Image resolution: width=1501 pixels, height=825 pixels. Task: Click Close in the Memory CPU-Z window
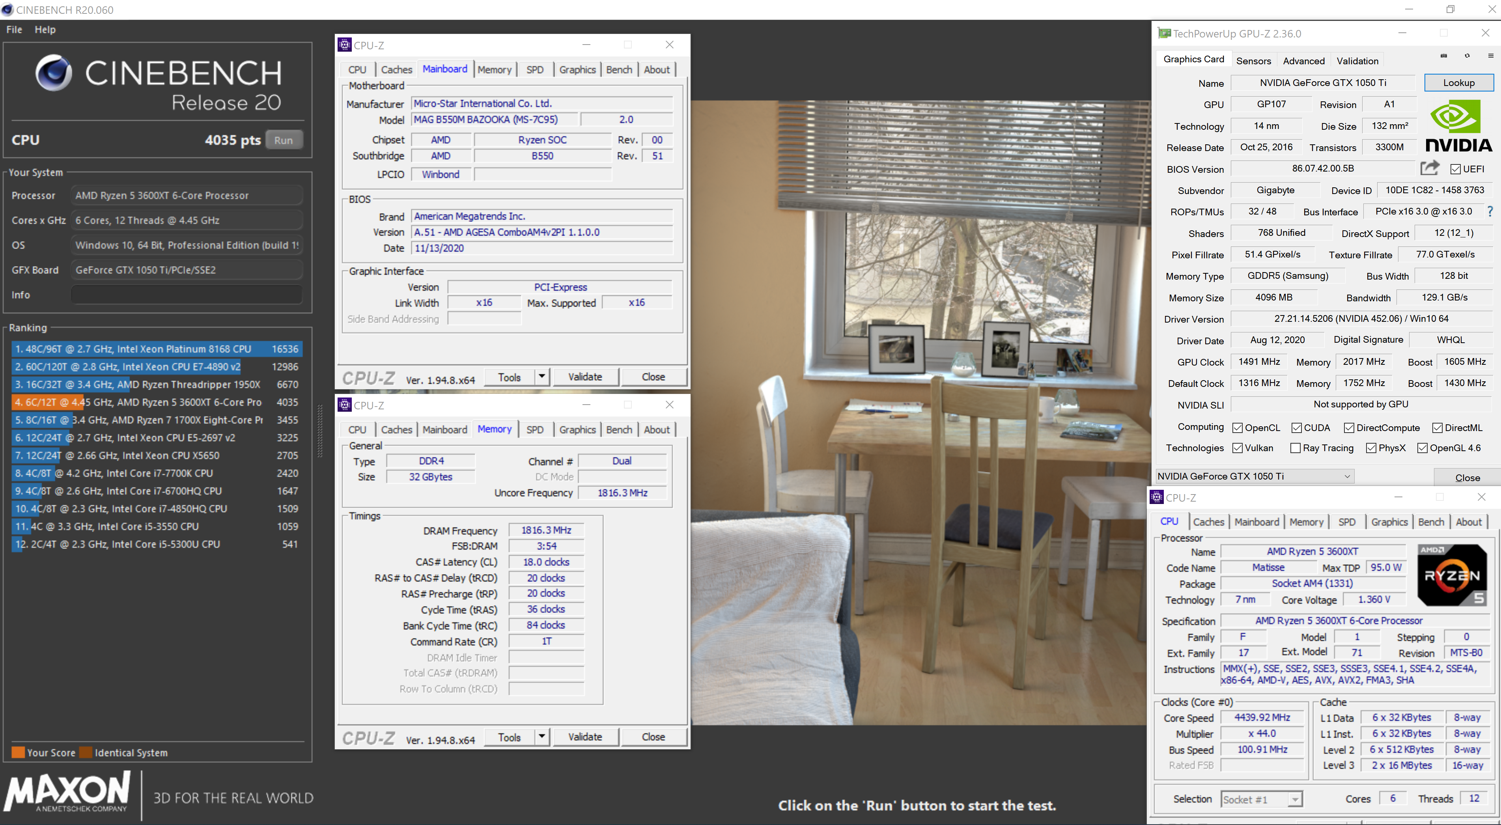point(653,736)
